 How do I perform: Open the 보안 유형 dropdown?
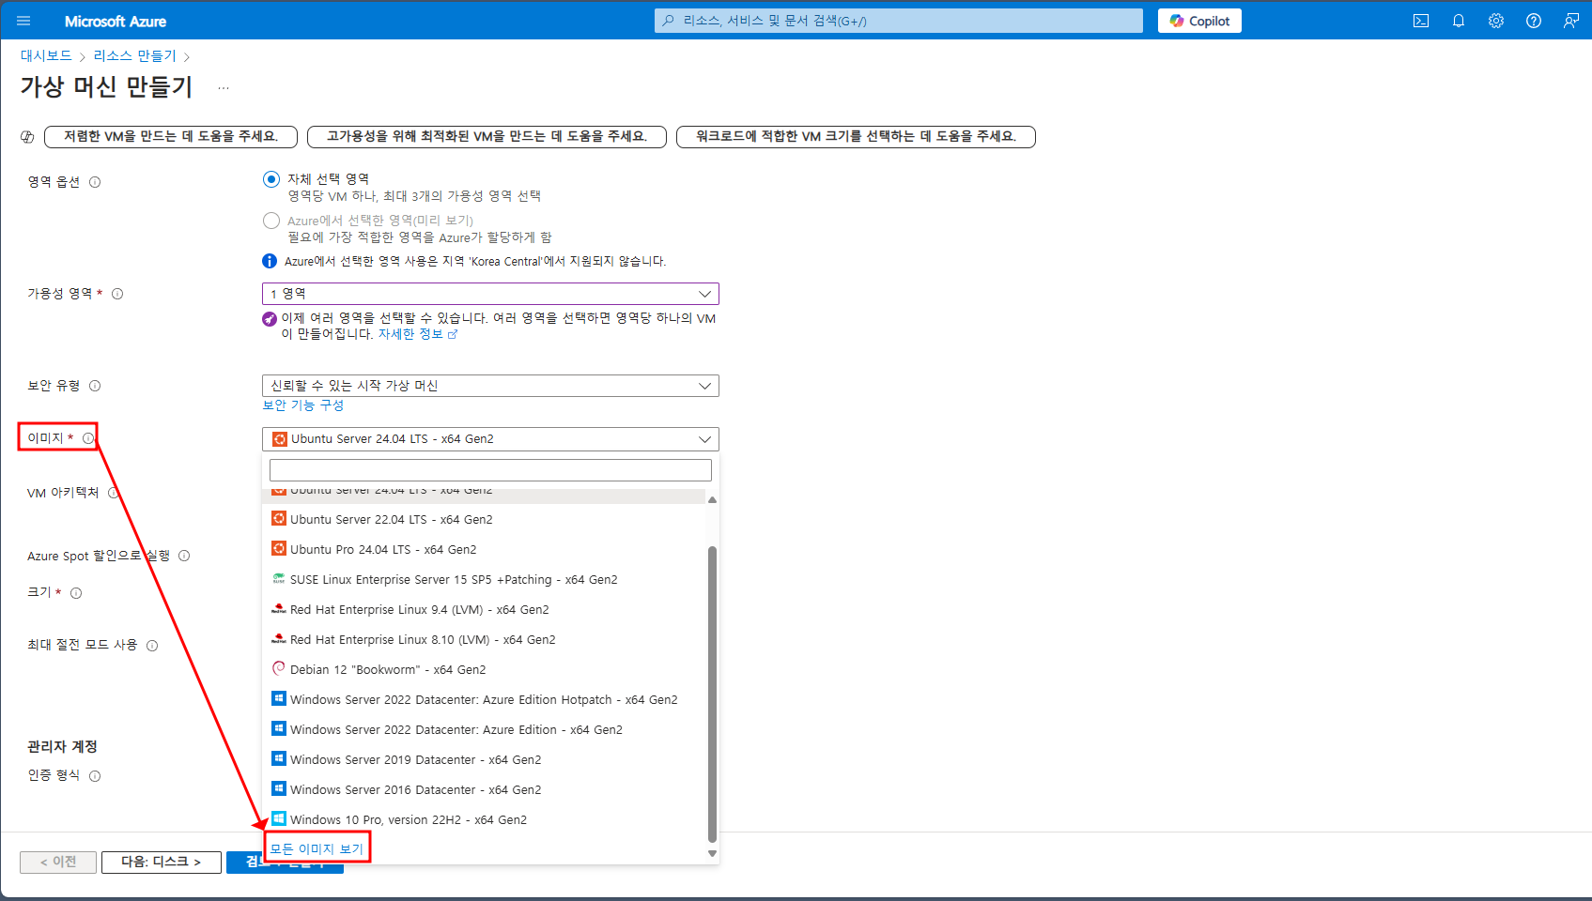490,386
